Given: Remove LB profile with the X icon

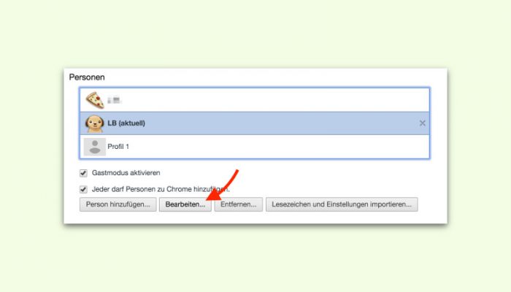Looking at the screenshot, I should tap(423, 123).
